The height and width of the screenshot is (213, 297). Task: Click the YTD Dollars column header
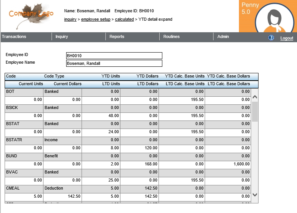147,76
